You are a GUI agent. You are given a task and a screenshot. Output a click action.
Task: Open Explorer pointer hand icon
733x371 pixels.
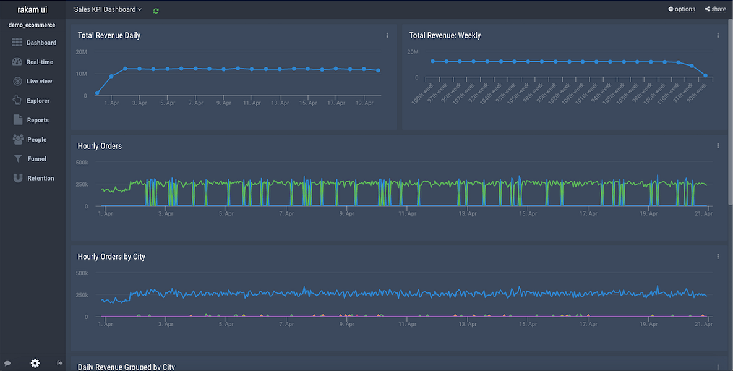pos(17,100)
